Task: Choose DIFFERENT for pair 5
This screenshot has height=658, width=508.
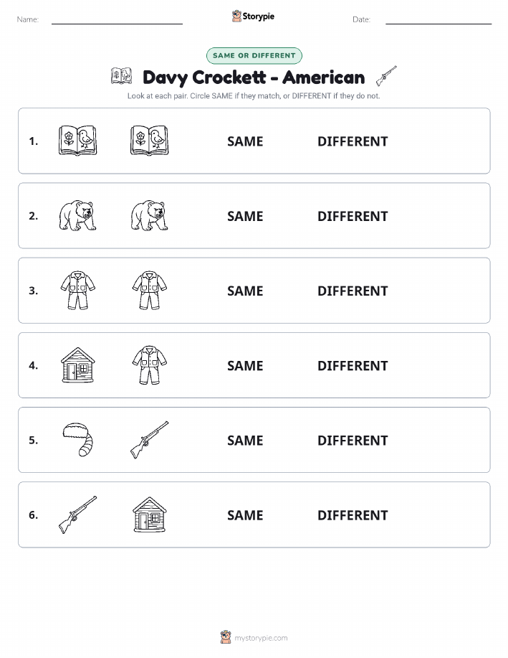Action: (x=353, y=440)
